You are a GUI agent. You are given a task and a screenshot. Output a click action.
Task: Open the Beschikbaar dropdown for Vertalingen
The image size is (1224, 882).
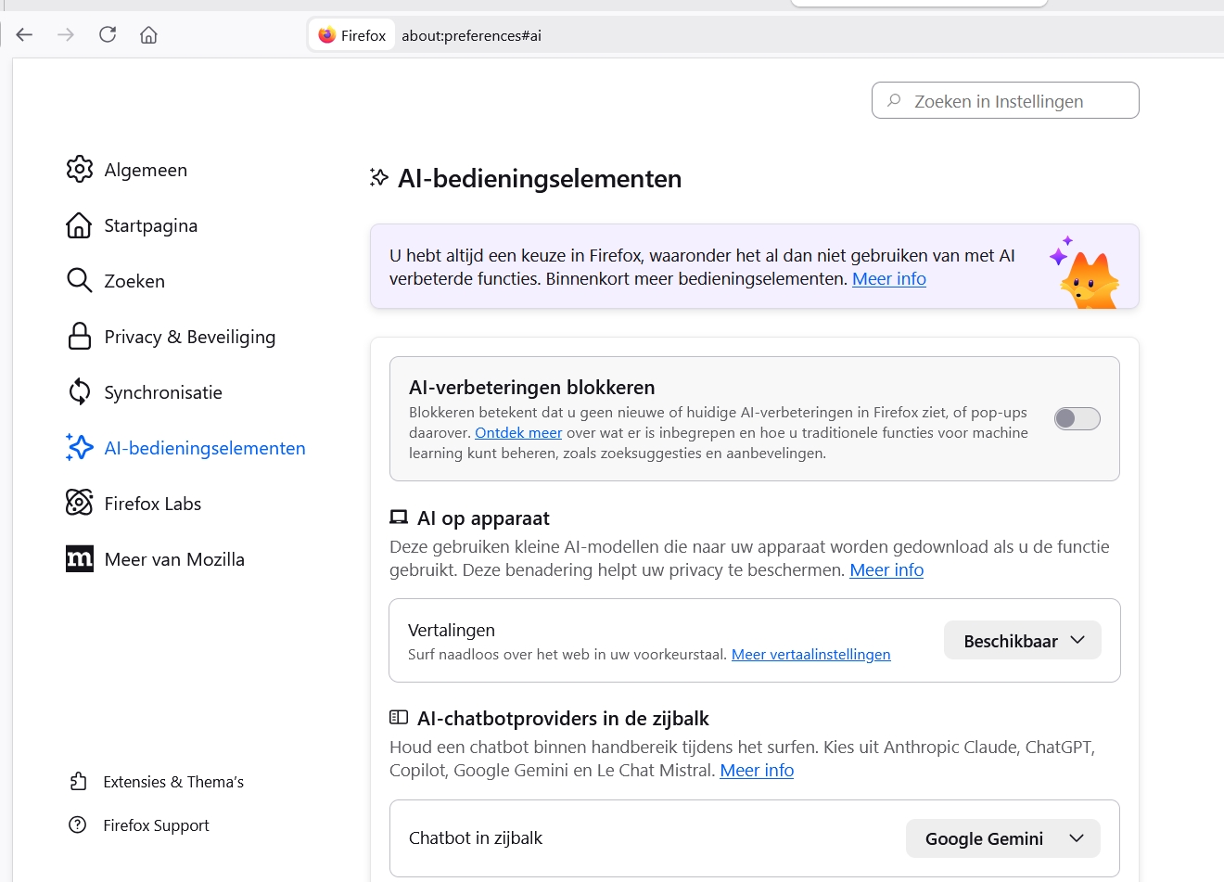(x=1022, y=639)
